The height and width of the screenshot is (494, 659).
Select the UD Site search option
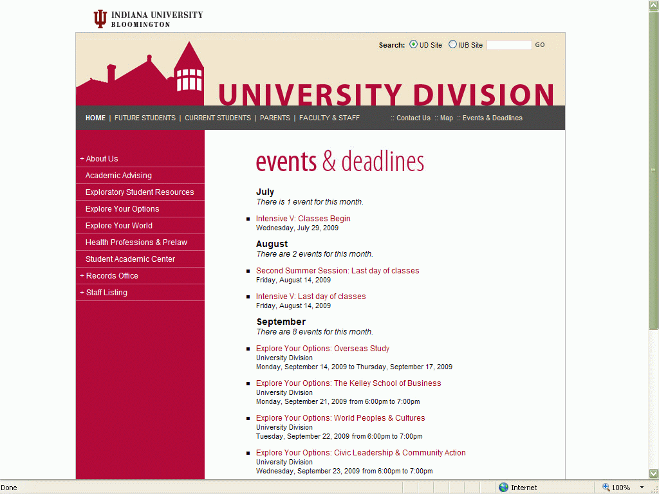point(414,44)
